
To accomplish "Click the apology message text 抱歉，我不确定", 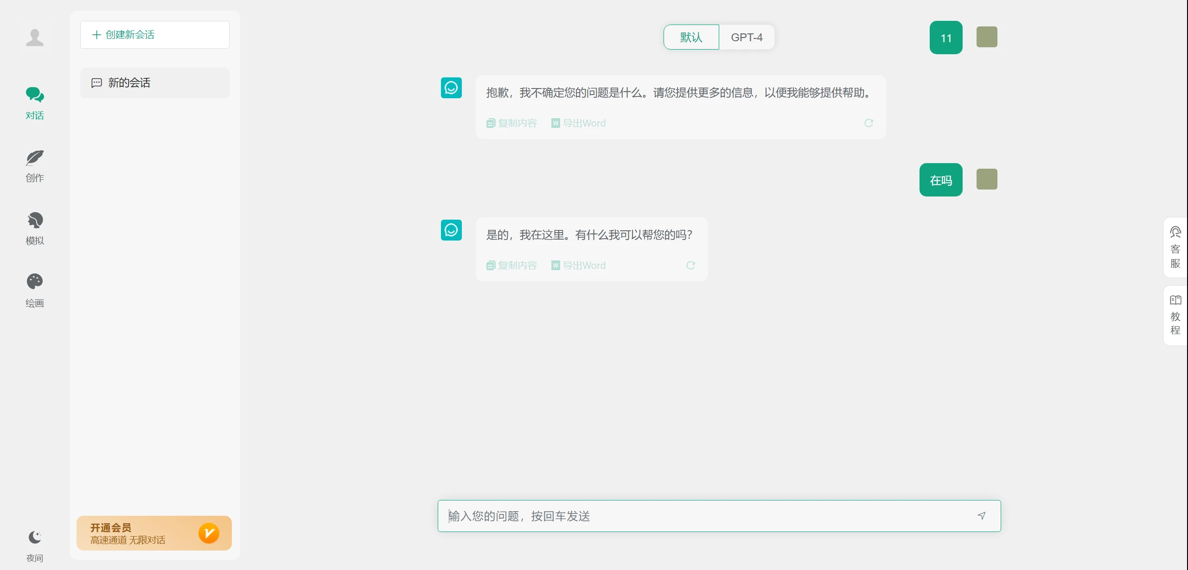I will (679, 93).
